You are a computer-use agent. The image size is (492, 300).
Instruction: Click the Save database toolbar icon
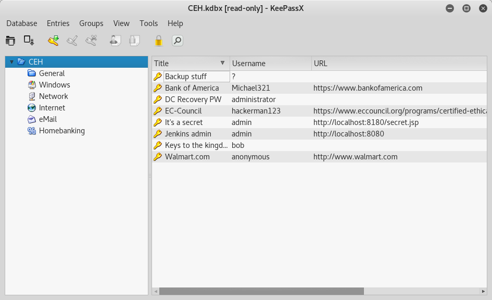coord(29,41)
